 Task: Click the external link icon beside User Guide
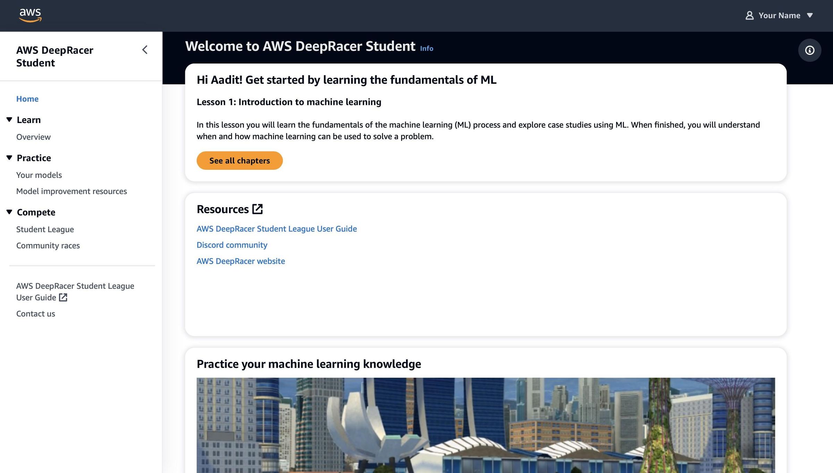point(63,297)
